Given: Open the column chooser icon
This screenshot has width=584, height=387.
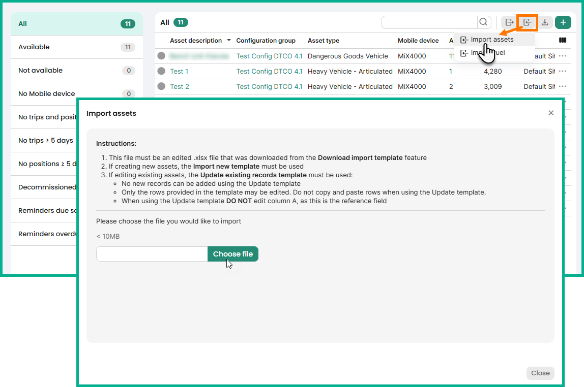Looking at the screenshot, I should (x=563, y=40).
